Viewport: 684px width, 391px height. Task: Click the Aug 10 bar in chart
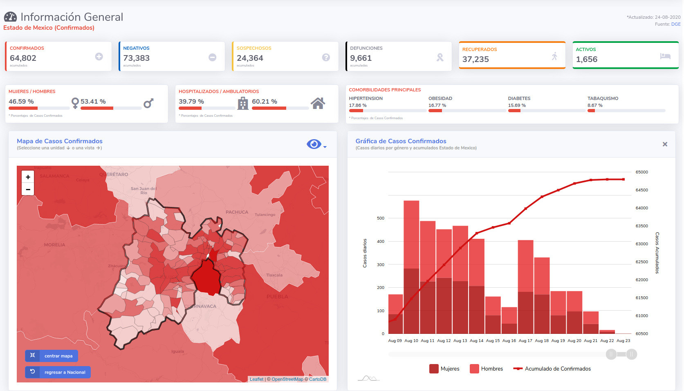click(411, 267)
